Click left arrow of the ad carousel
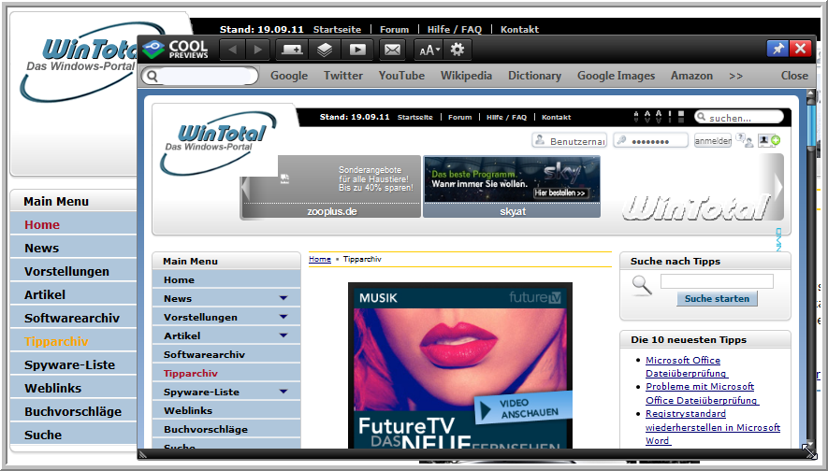The height and width of the screenshot is (471, 828). 245,187
